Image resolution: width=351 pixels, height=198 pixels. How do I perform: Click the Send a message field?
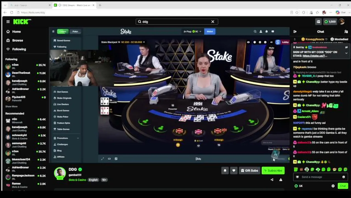tap(320, 177)
